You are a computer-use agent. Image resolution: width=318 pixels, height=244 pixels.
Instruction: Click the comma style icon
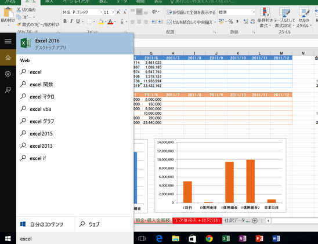pyautogui.click(x=237, y=21)
